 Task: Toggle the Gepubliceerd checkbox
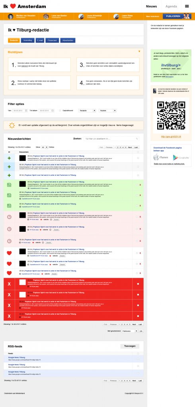[60, 110]
